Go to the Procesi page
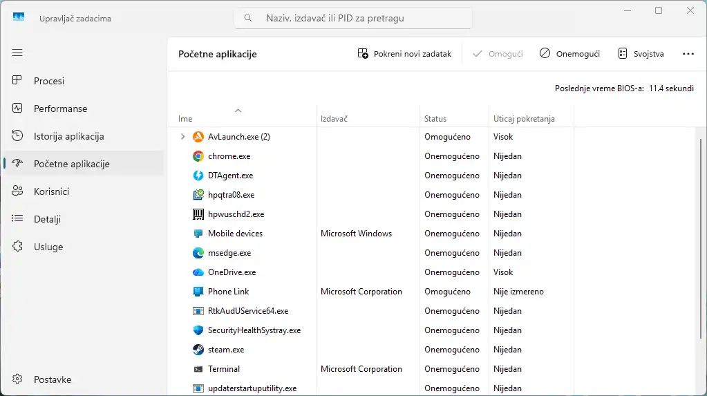This screenshot has height=396, width=707. coord(84,81)
